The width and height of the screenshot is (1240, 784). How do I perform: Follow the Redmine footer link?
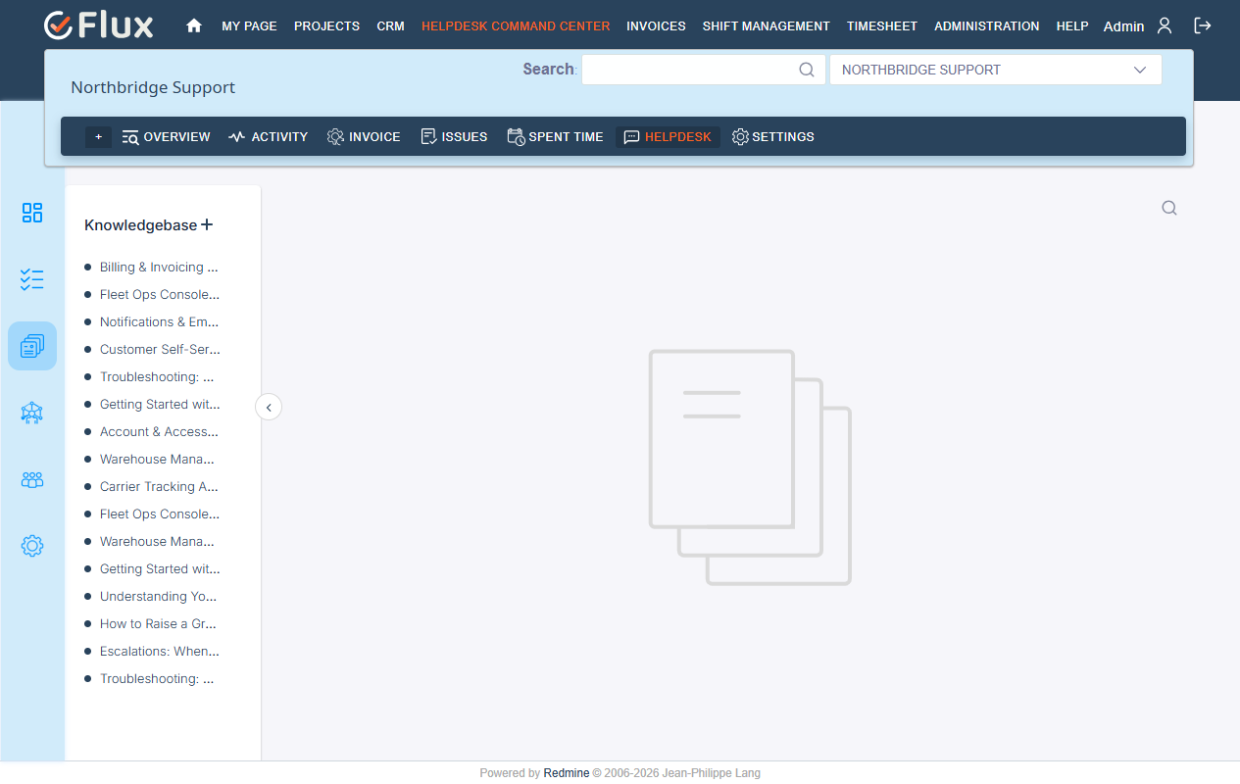point(567,773)
